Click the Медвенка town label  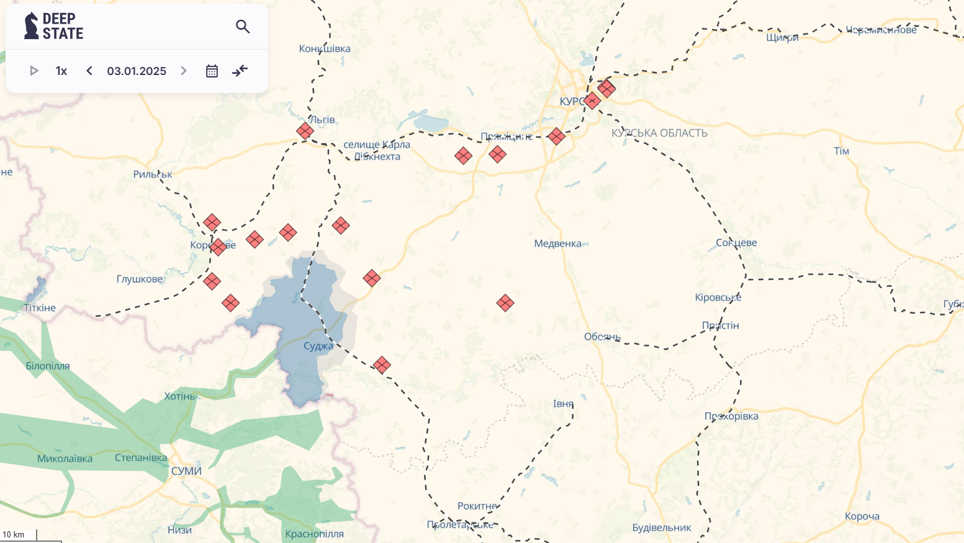click(558, 244)
